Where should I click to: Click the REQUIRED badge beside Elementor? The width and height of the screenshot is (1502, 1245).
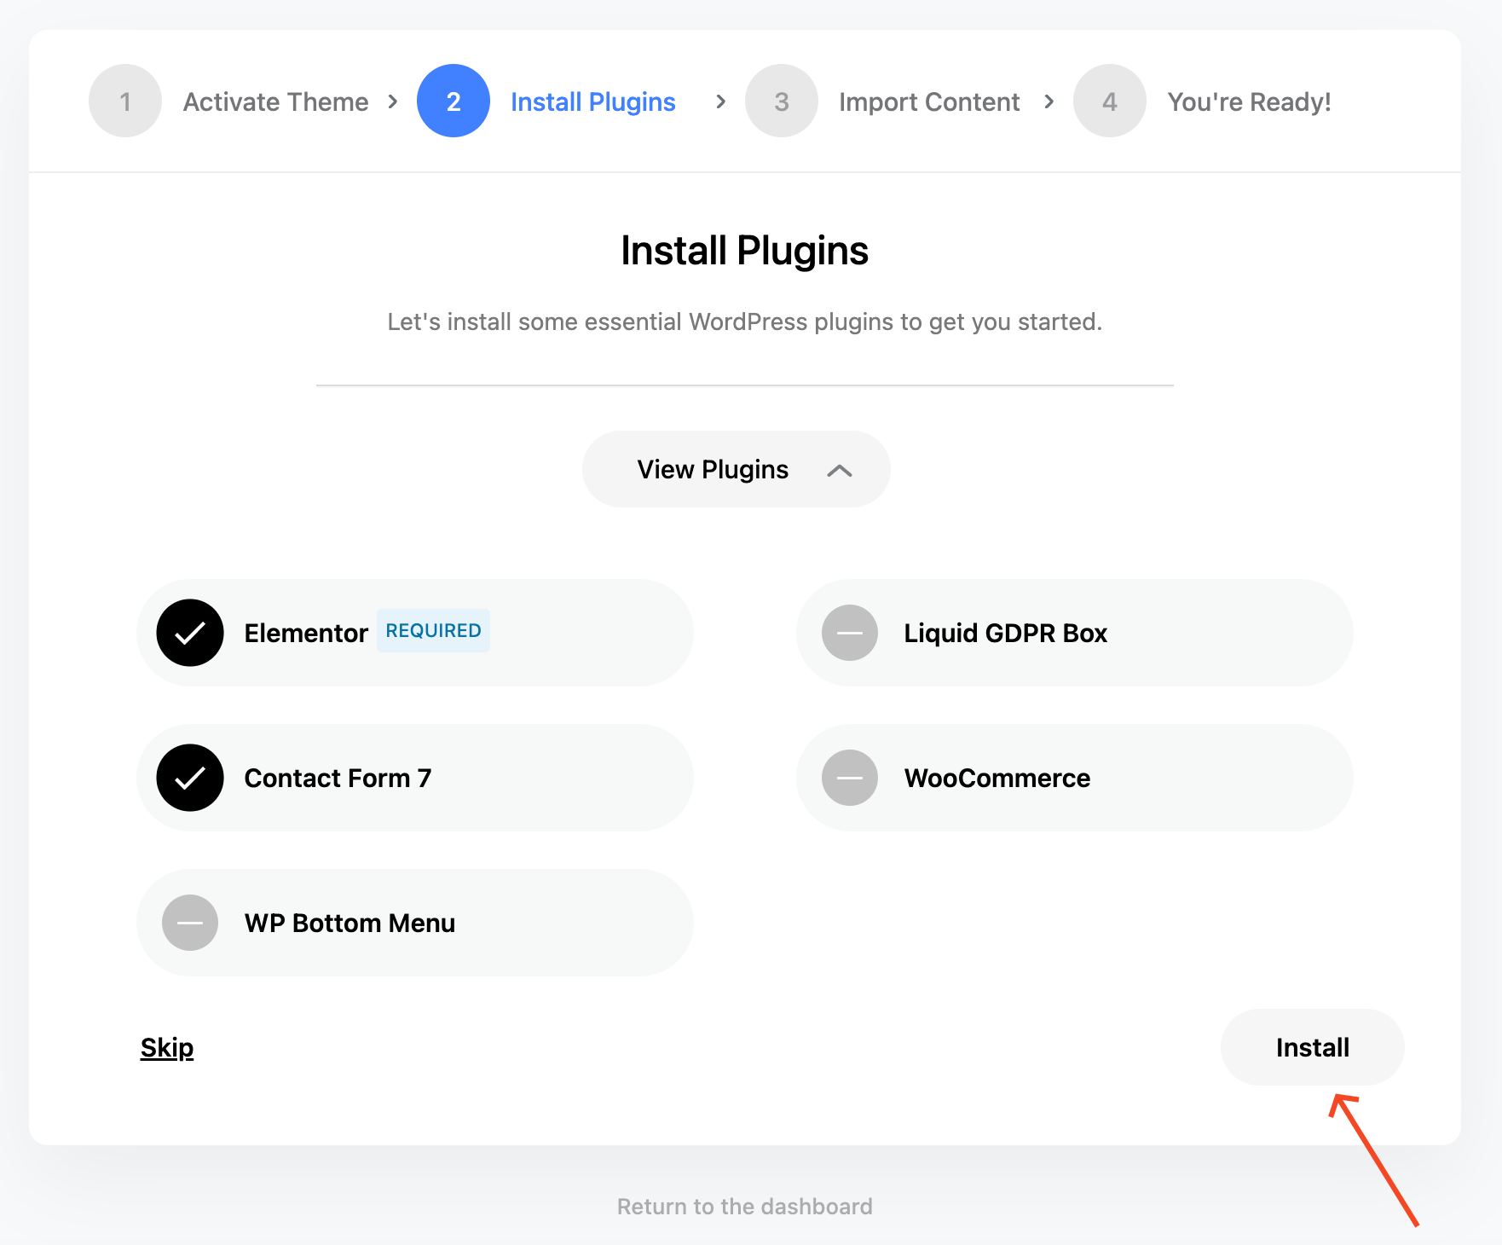point(433,631)
